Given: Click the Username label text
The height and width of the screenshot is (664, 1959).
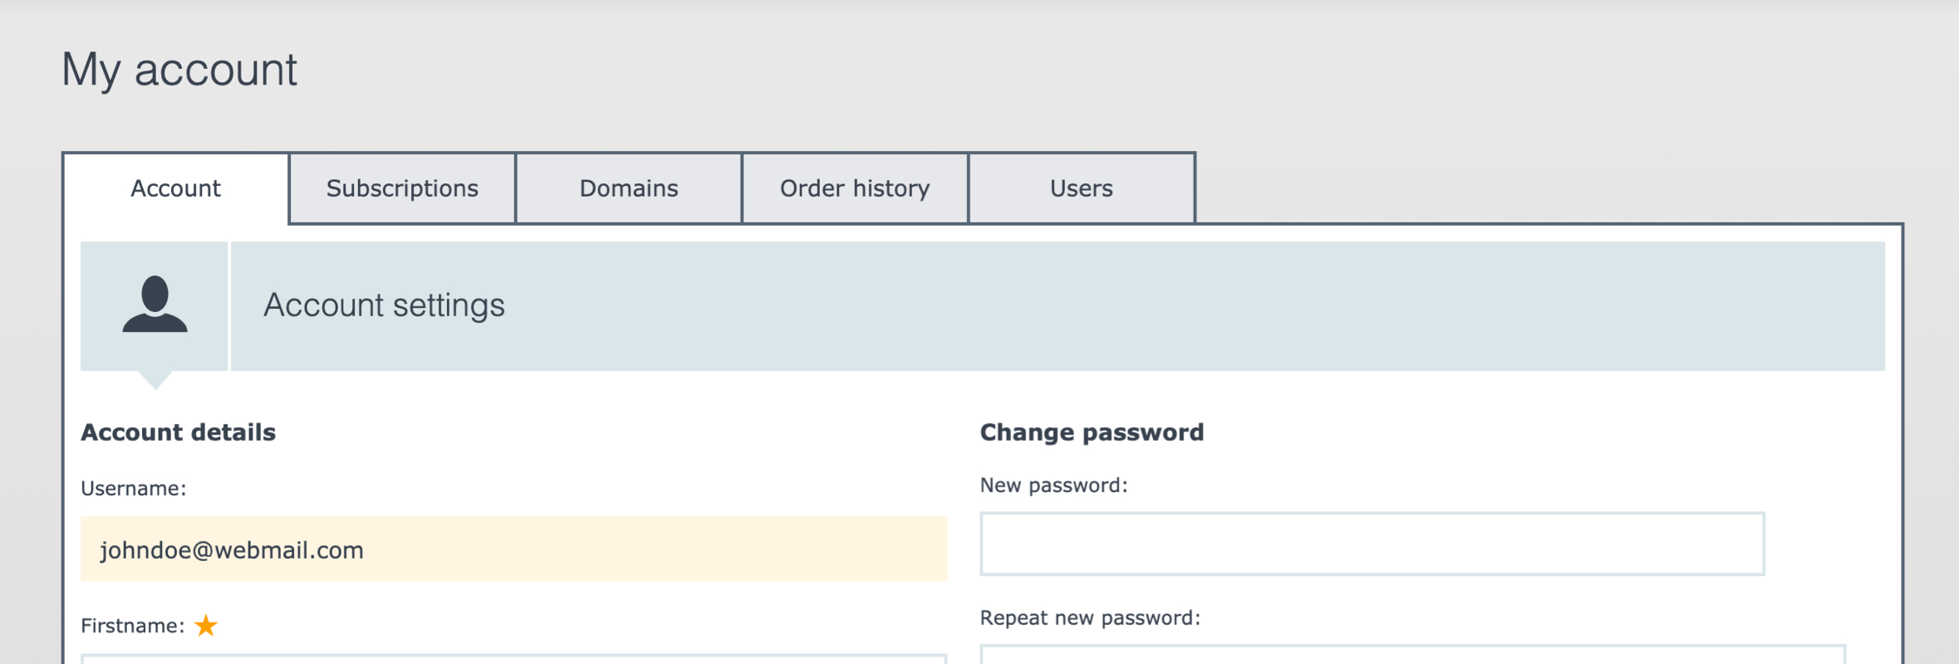Looking at the screenshot, I should click(x=133, y=488).
